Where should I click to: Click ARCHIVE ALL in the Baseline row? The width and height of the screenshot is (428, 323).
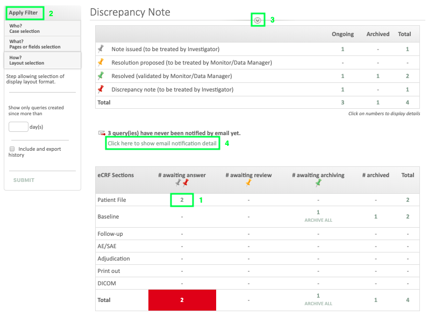pos(318,220)
